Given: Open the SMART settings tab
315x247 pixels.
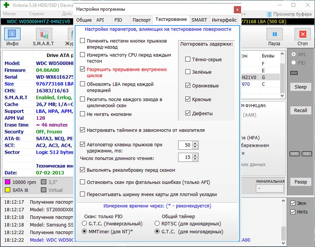Looking at the screenshot, I should click(199, 20).
